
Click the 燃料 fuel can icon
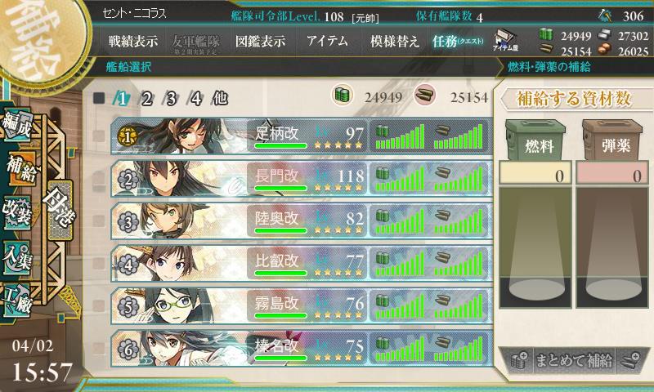[535, 140]
